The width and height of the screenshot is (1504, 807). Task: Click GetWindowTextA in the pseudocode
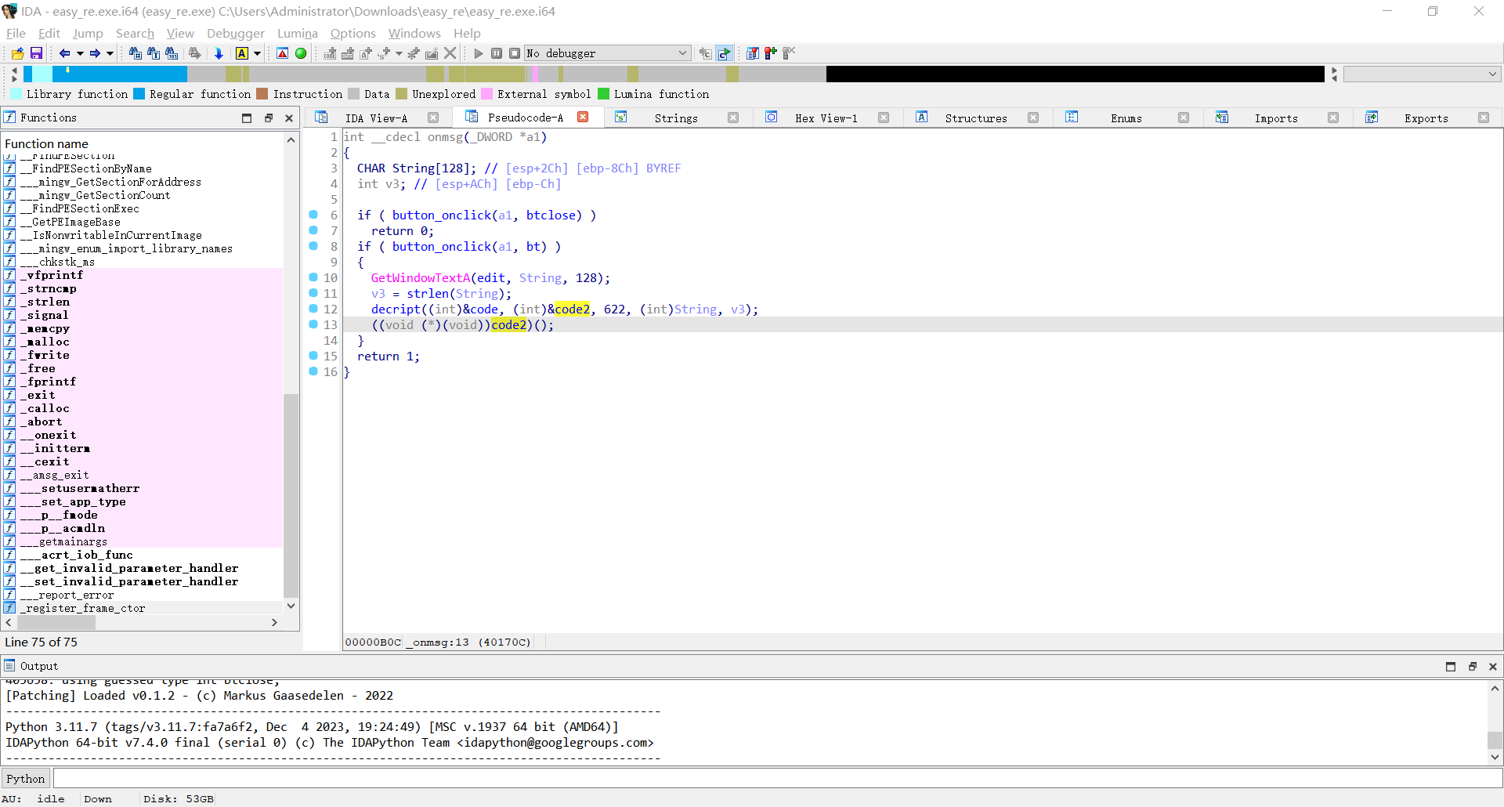pyautogui.click(x=421, y=278)
